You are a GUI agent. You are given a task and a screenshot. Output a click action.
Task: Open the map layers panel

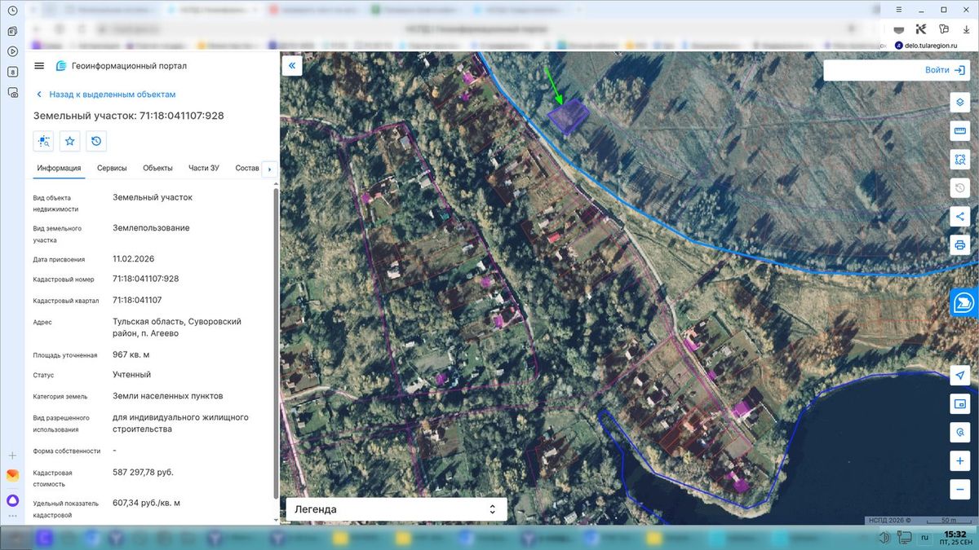click(960, 103)
